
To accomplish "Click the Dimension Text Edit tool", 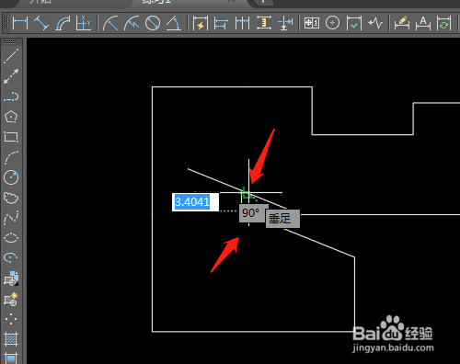I will click(423, 23).
